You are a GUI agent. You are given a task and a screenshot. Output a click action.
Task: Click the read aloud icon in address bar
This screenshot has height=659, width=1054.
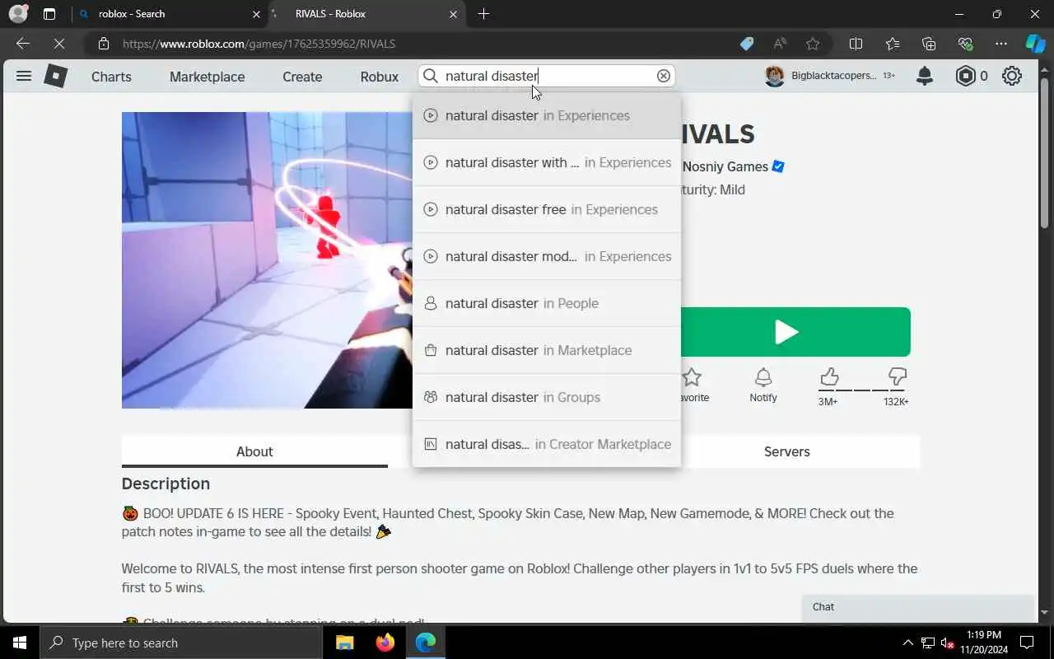pyautogui.click(x=779, y=44)
